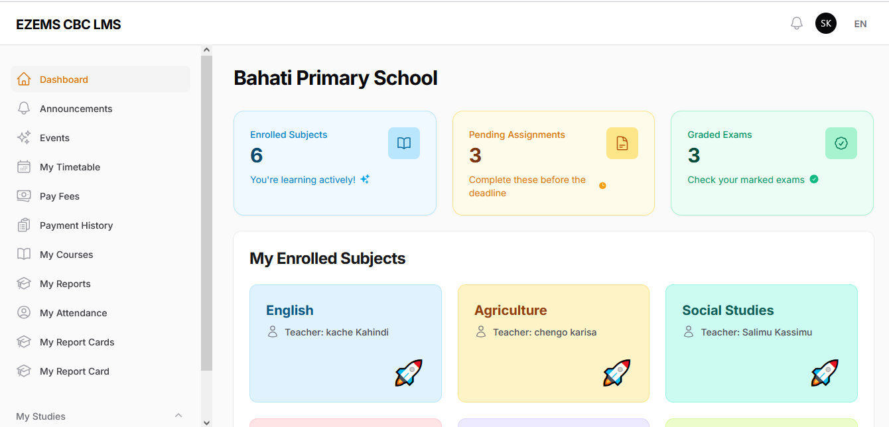Screen dimensions: 889x427
Task: Click the rocket icon on English card
Action: tap(409, 373)
